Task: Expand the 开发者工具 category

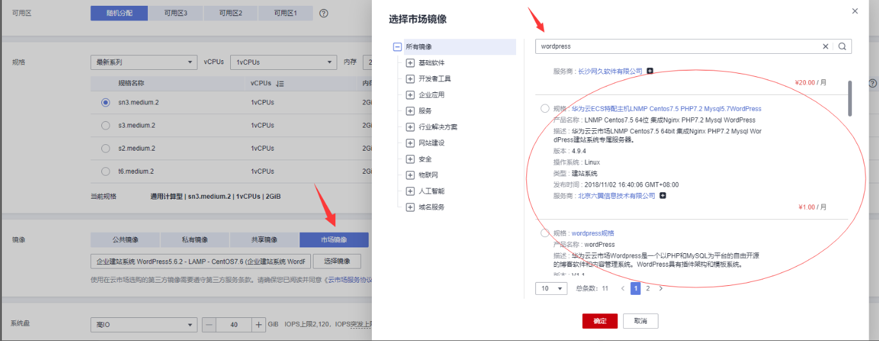Action: 410,79
